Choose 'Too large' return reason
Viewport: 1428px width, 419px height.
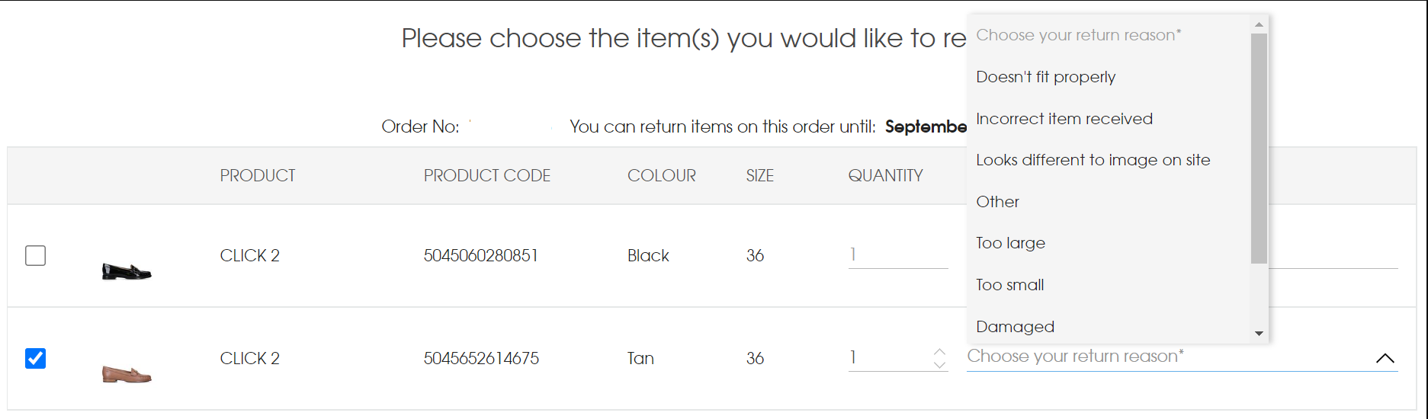pos(1010,243)
